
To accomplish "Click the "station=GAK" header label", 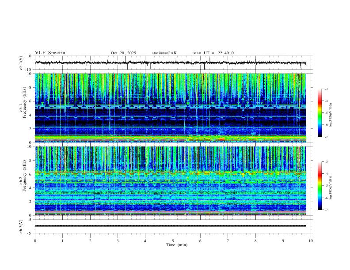I will click(x=164, y=53).
